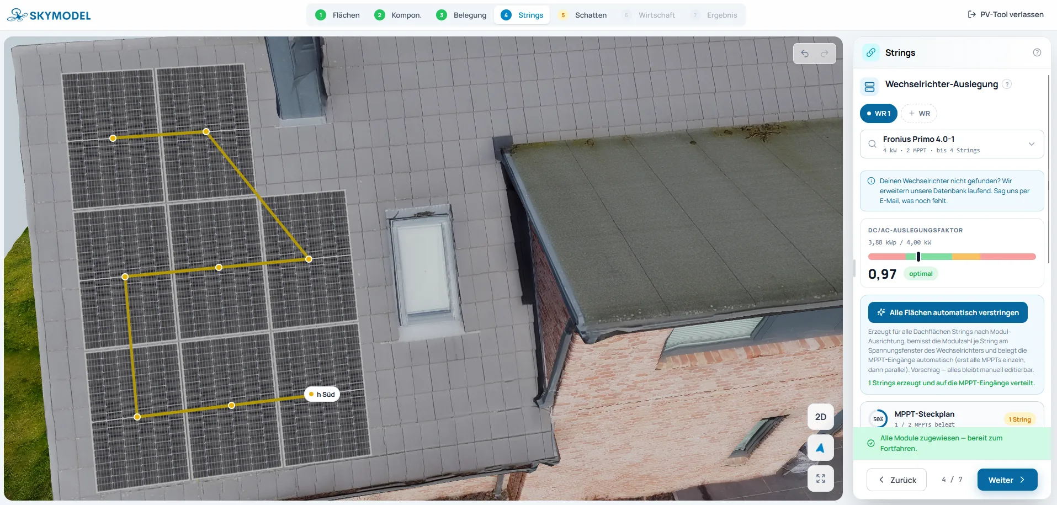Click the 4 / 7 step counter
Viewport: 1057px width, 505px height.
(x=952, y=480)
